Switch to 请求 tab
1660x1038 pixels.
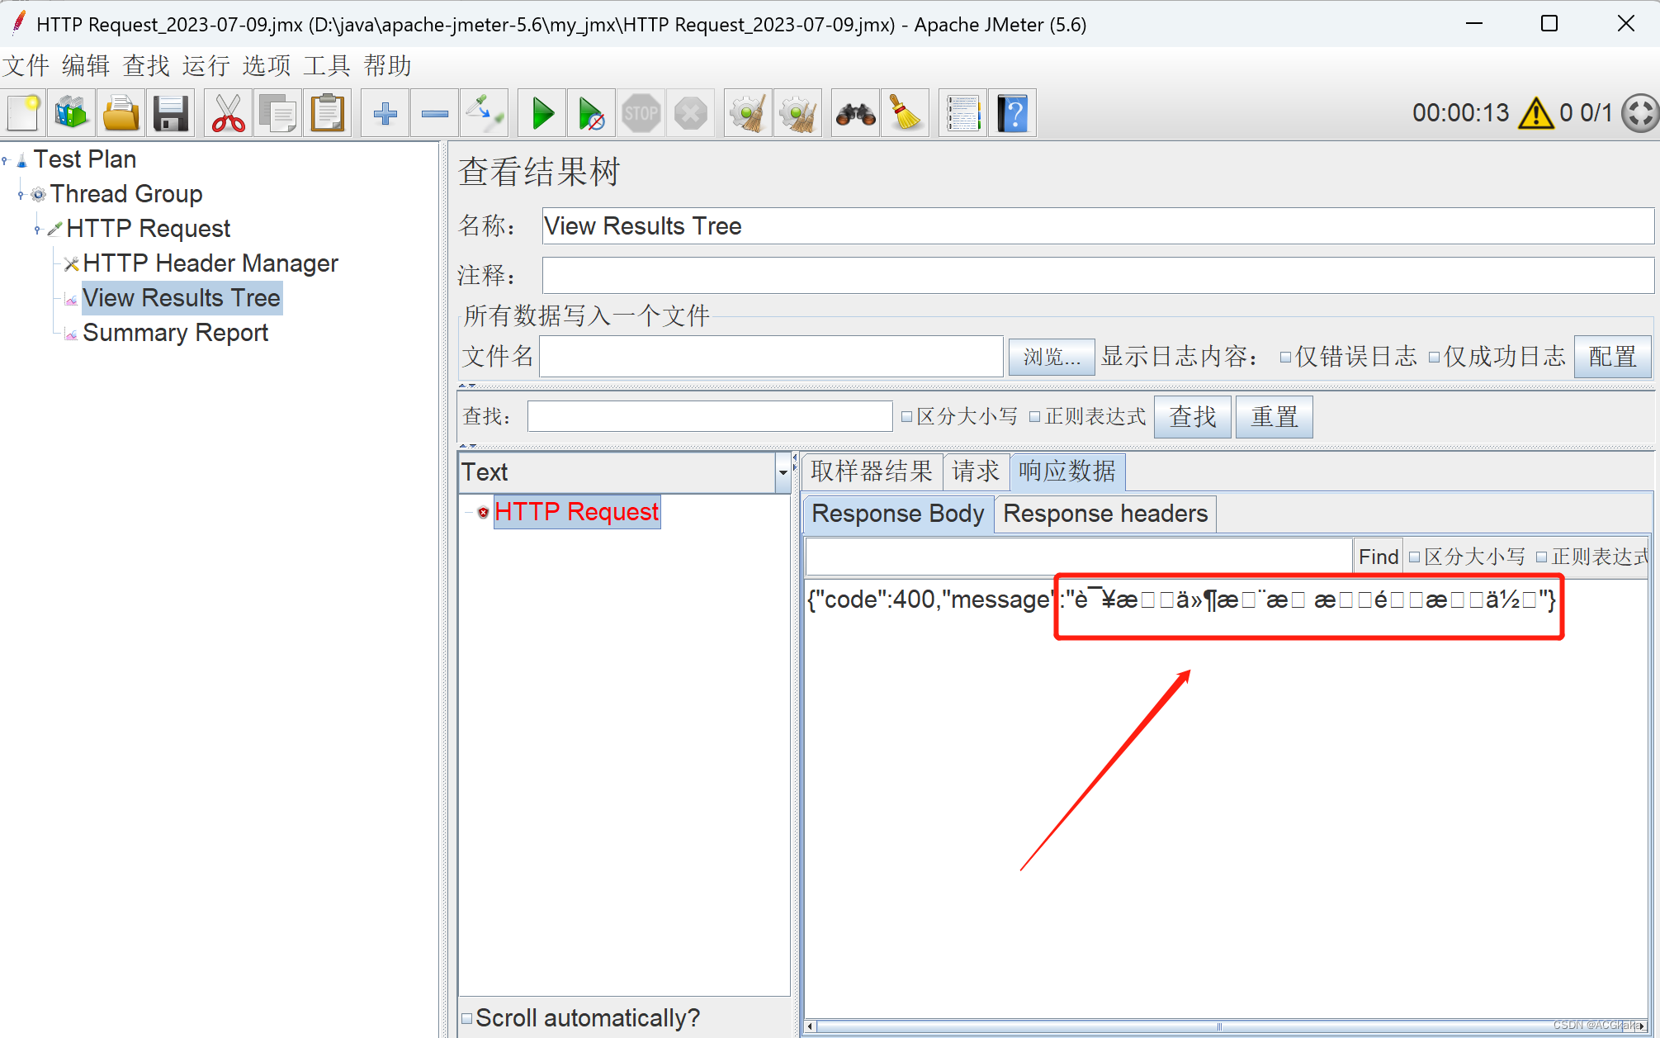coord(976,472)
